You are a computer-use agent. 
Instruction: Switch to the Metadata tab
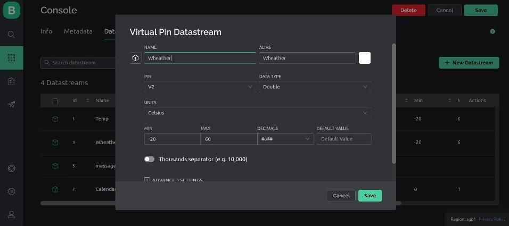pyautogui.click(x=78, y=31)
